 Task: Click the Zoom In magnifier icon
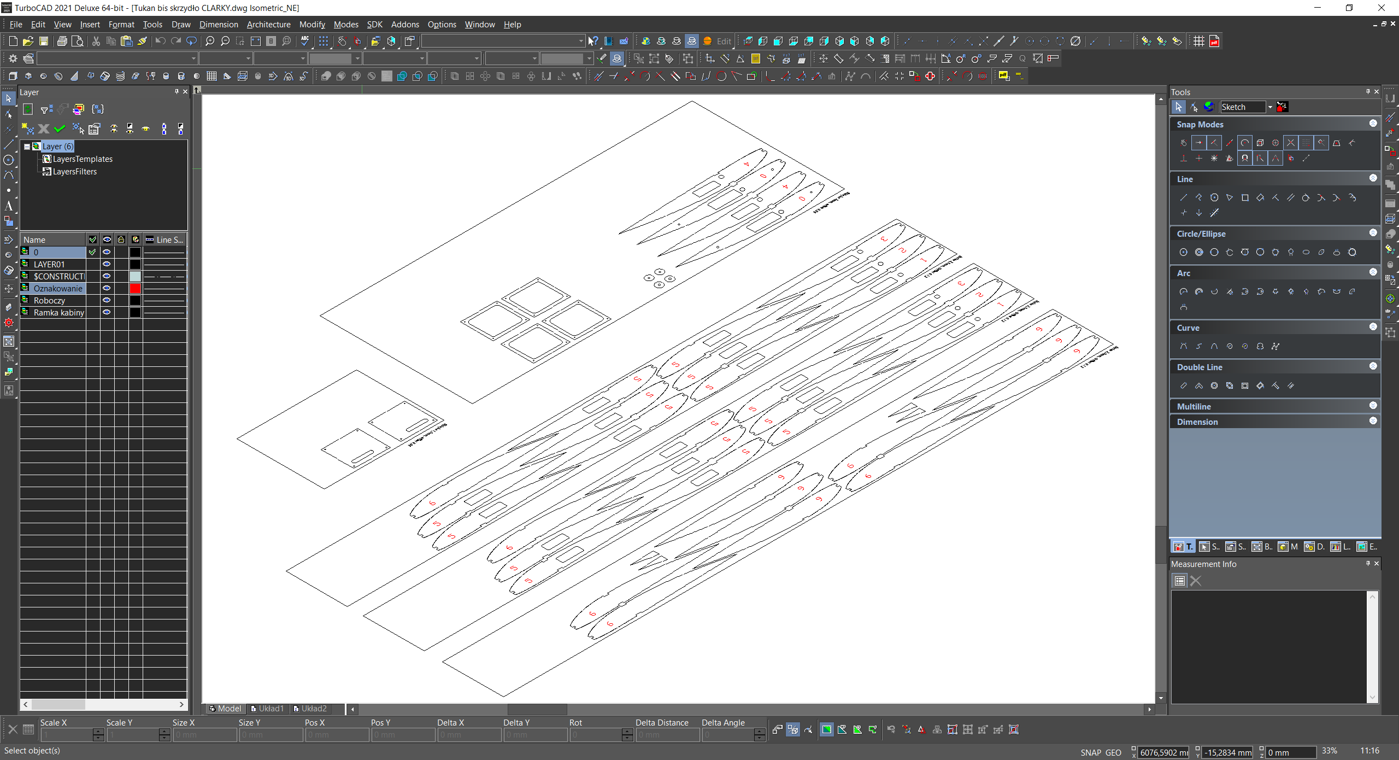(210, 41)
